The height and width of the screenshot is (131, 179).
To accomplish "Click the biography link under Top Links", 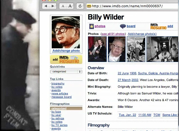I will pyautogui.click(x=58, y=84).
